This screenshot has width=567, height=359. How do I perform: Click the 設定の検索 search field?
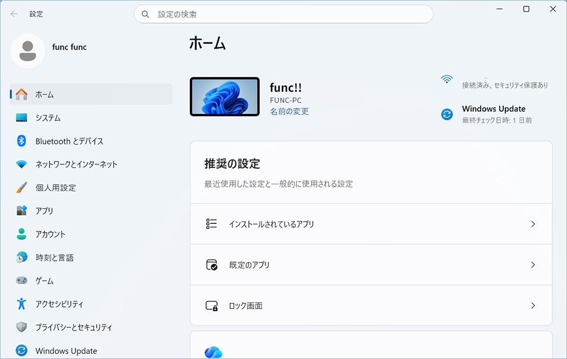284,15
